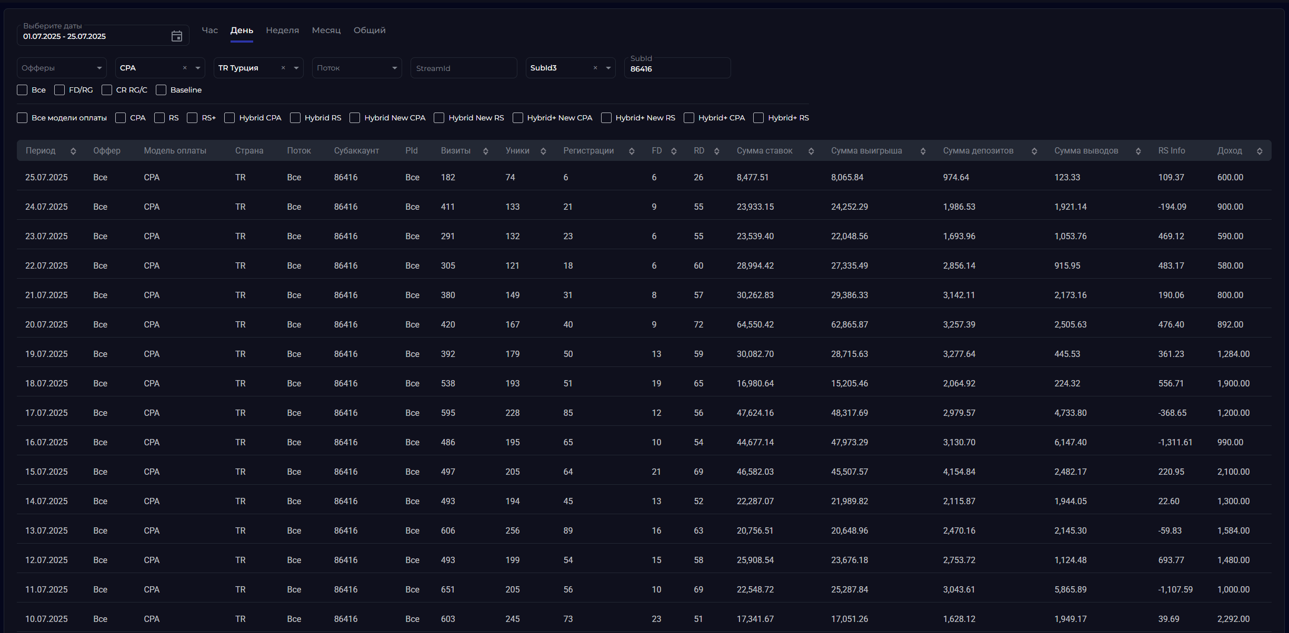
Task: Switch to the Общий tab
Action: [369, 30]
